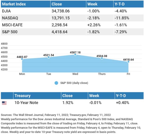Click the NASDAQ close value 13,791.15
Viewport: 144px width, 134px height.
[61, 18]
